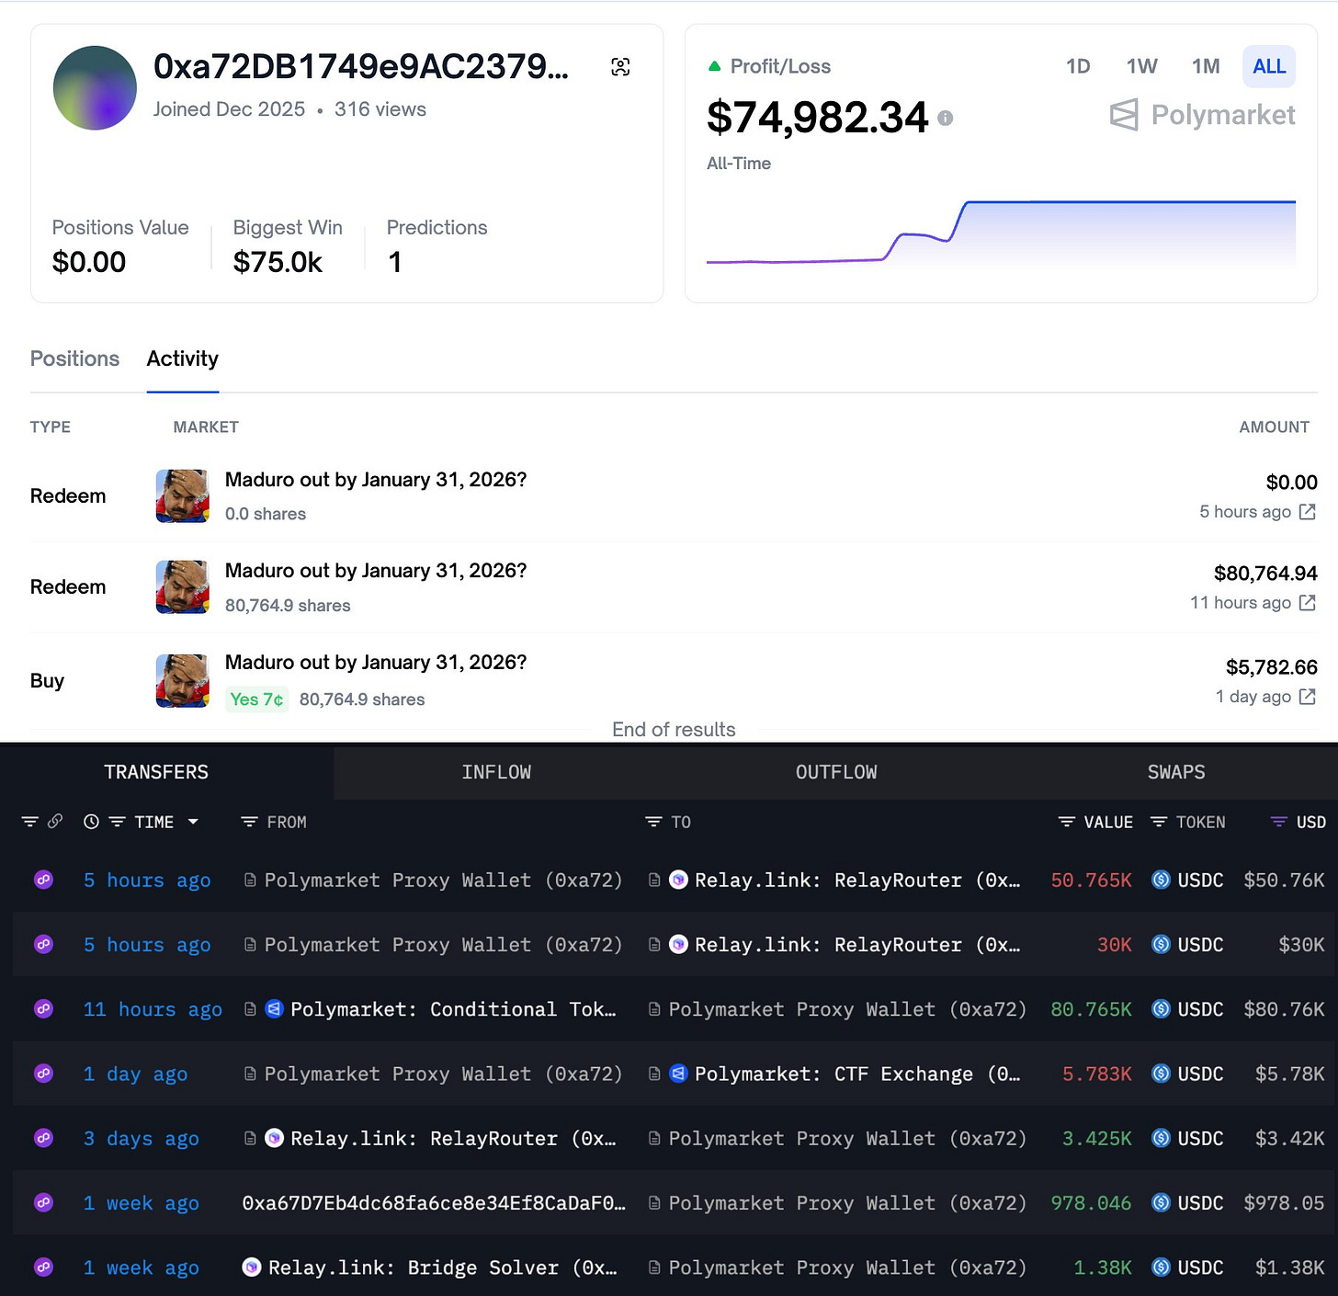Click Maduro thumbnail in $0.00 redeem row
This screenshot has width=1338, height=1296.
183,496
